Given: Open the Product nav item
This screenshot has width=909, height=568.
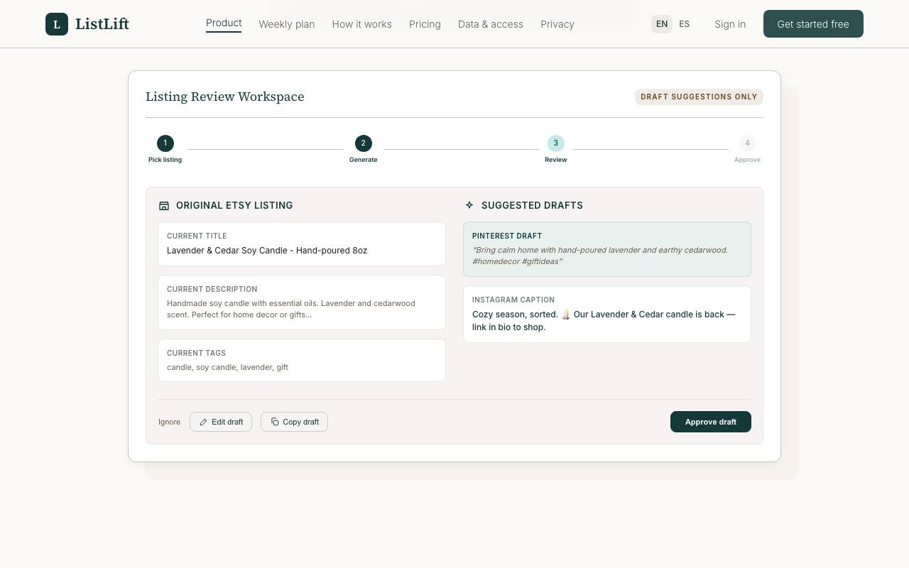Looking at the screenshot, I should 224,23.
